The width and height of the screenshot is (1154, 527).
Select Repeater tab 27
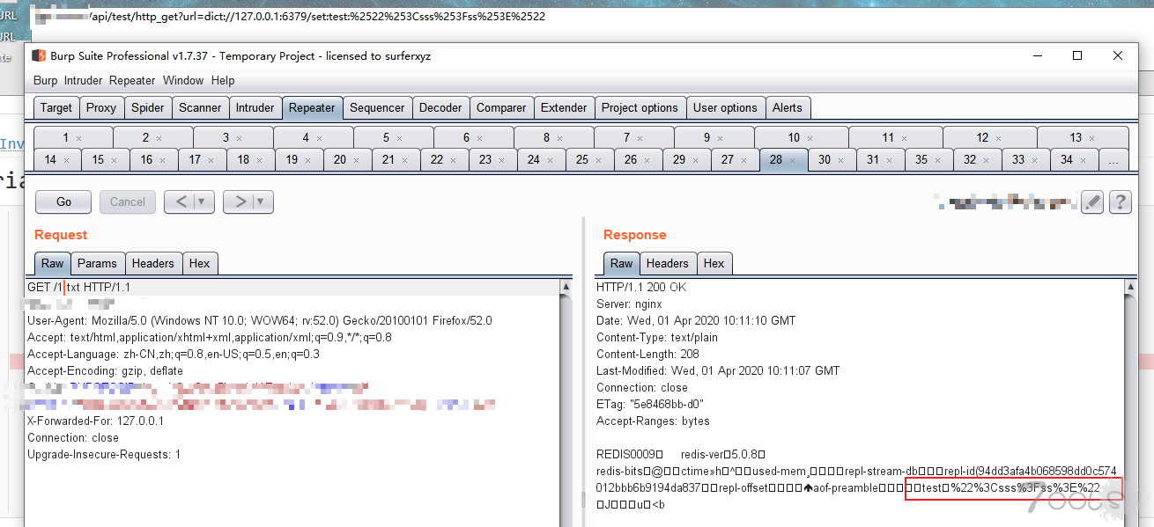coord(735,160)
